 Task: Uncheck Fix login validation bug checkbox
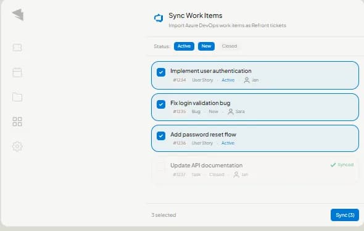point(161,104)
